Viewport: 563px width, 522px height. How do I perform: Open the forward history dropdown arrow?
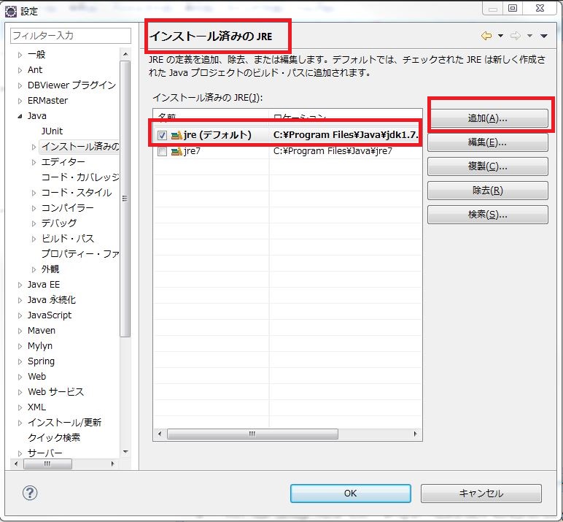[x=529, y=36]
